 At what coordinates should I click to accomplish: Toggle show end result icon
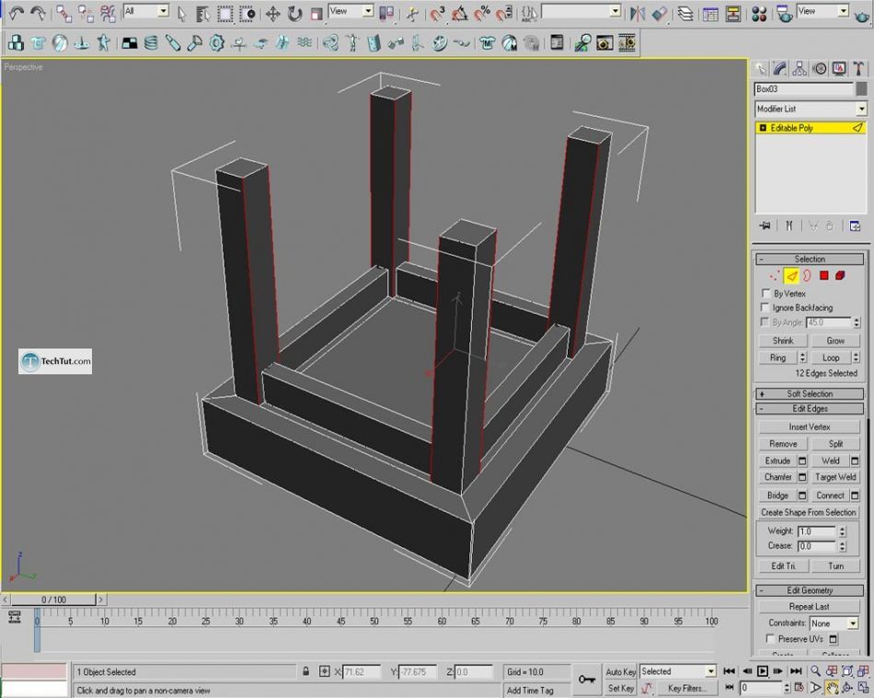tap(788, 225)
